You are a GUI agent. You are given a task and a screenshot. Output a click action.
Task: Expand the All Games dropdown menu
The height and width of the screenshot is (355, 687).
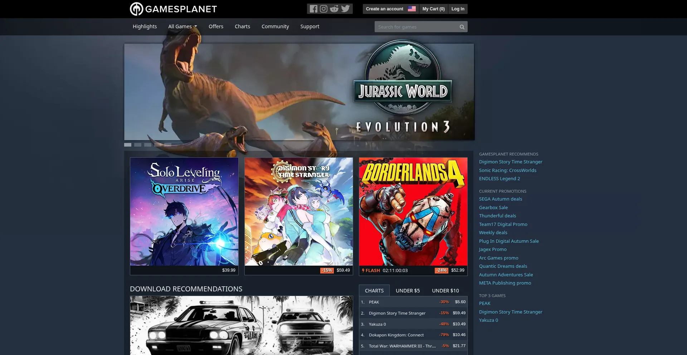click(182, 26)
